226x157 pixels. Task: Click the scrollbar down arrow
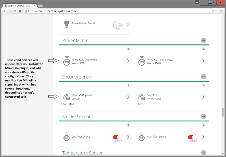point(223,154)
